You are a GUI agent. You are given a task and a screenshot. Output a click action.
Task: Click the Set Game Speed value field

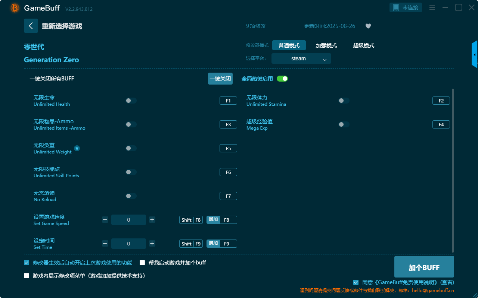128,220
